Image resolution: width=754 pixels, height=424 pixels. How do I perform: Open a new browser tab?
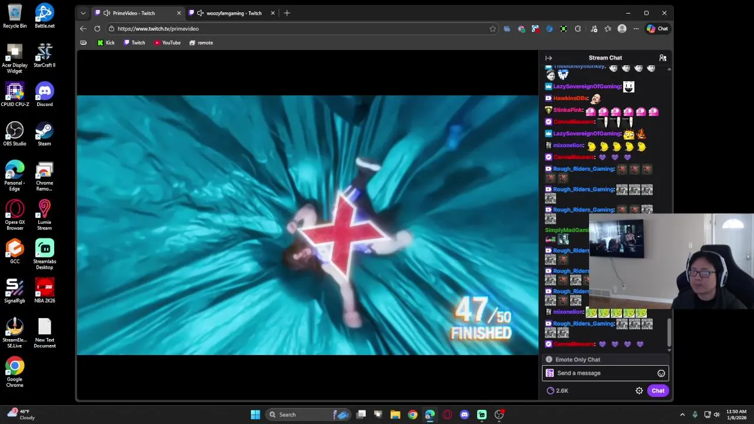tap(287, 13)
